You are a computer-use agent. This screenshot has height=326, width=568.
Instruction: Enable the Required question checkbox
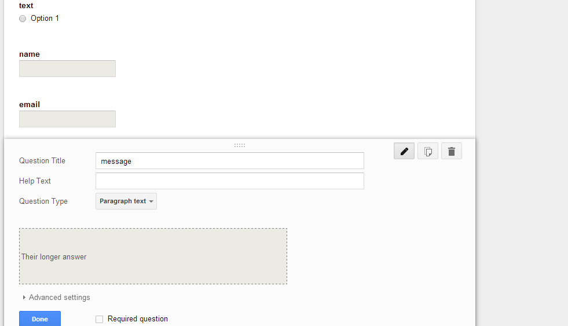click(99, 319)
